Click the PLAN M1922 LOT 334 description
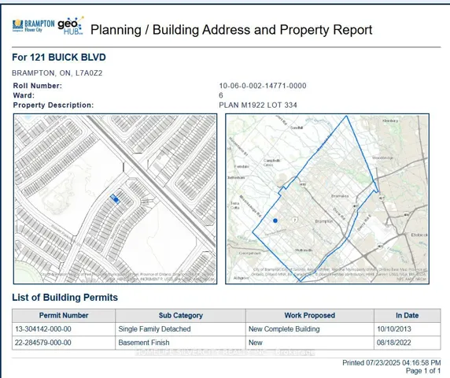 [258, 105]
